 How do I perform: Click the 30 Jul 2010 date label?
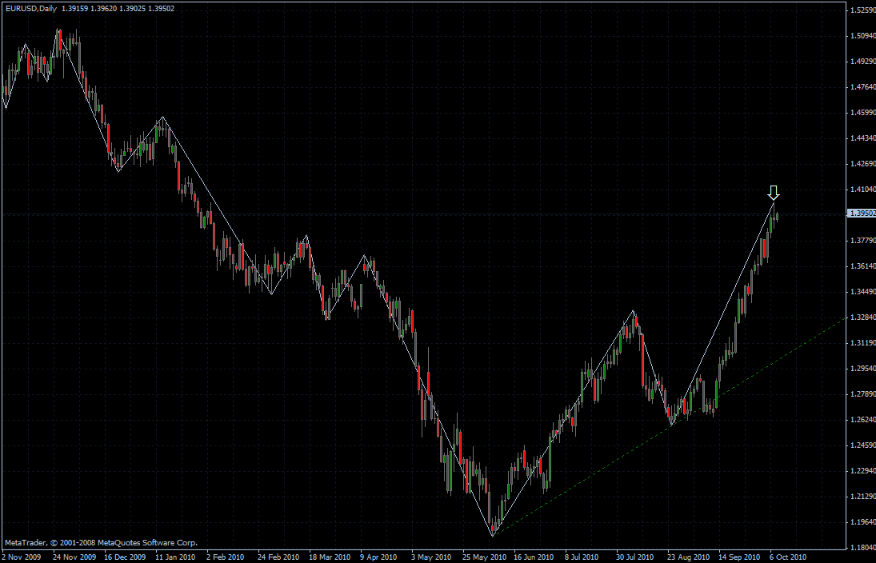[635, 557]
